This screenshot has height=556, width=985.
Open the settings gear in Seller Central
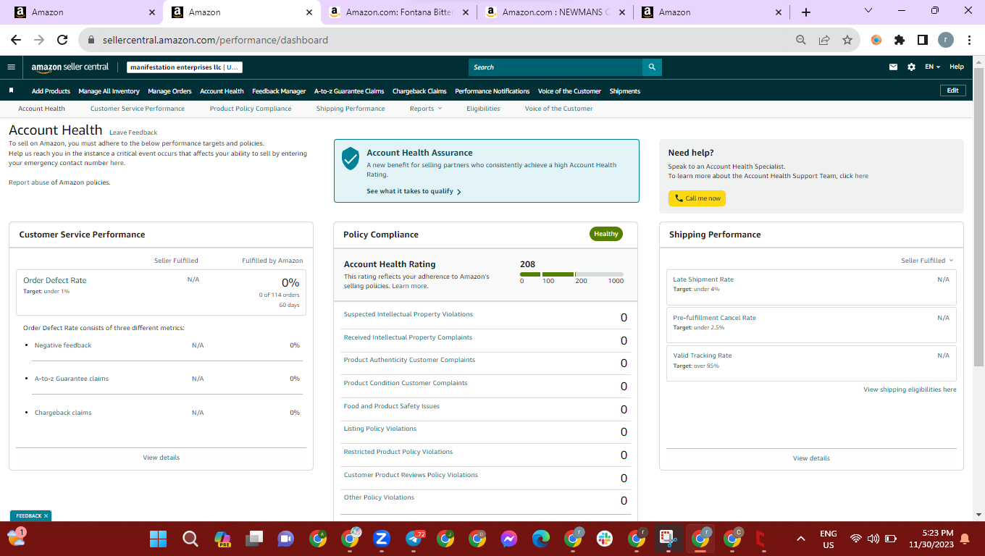pos(911,67)
